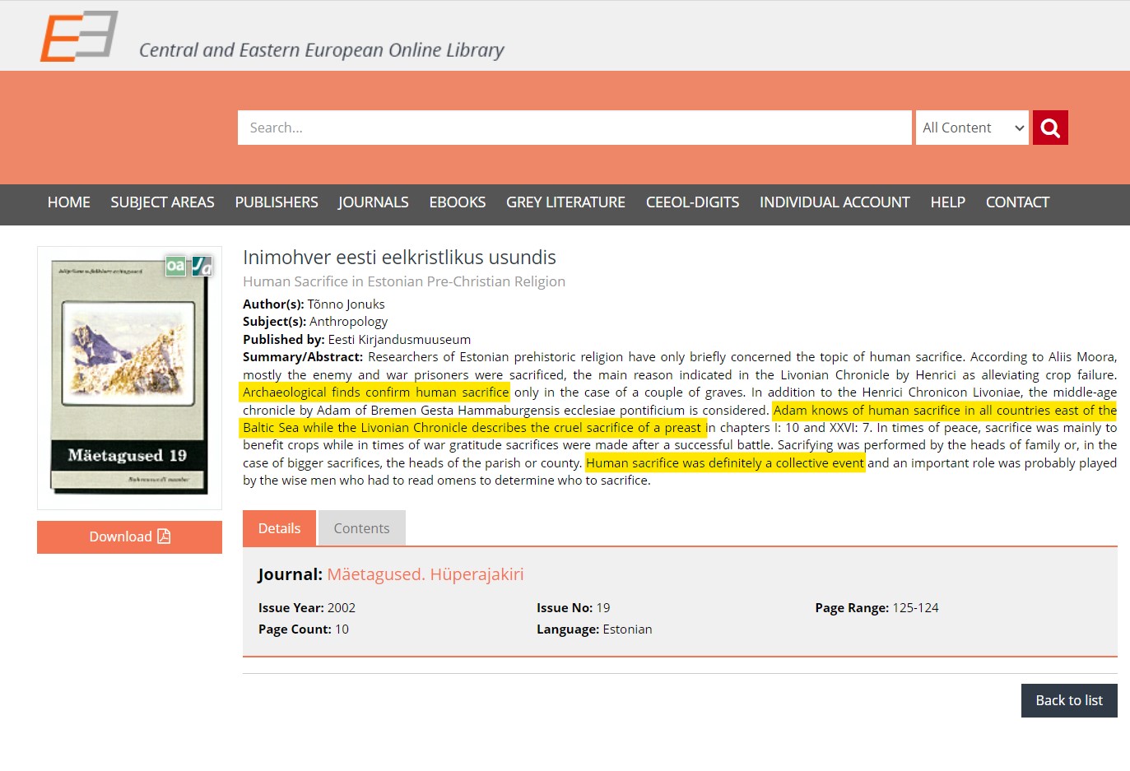Click the open access 'oa' badge
The image size is (1130, 771).
click(x=175, y=266)
